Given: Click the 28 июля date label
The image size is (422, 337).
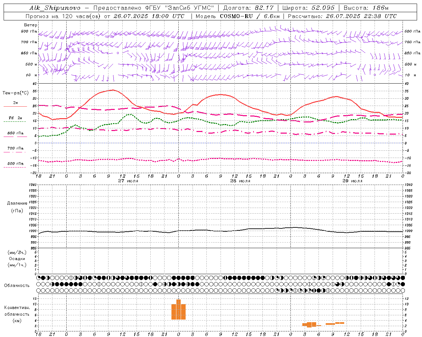Looking at the screenshot, I should click(x=240, y=181).
